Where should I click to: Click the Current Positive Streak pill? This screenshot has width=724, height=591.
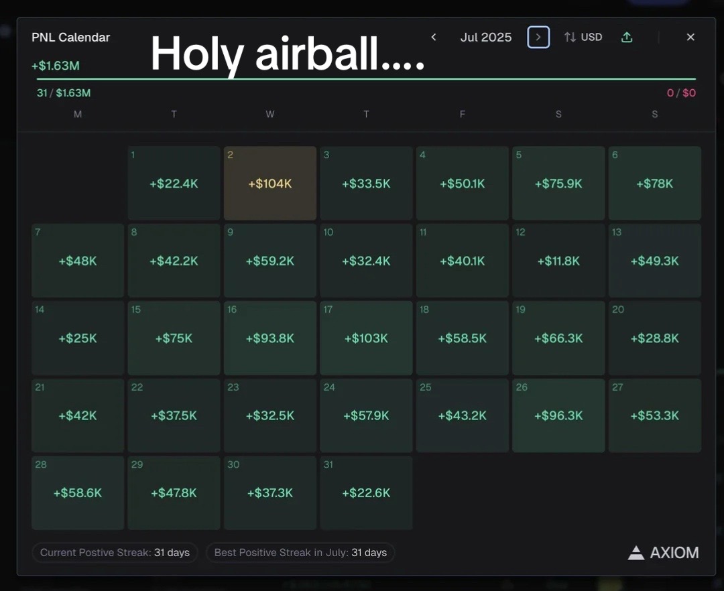click(x=115, y=552)
